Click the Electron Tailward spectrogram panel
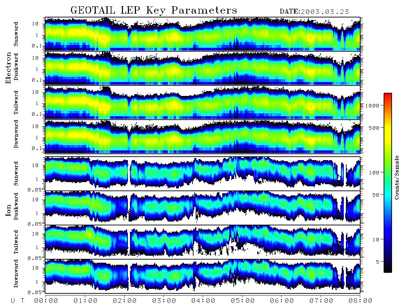This screenshot has height=307, width=399. (x=203, y=102)
